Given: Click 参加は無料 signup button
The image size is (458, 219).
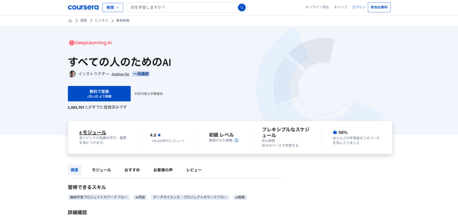Looking at the screenshot, I should tap(379, 7).
